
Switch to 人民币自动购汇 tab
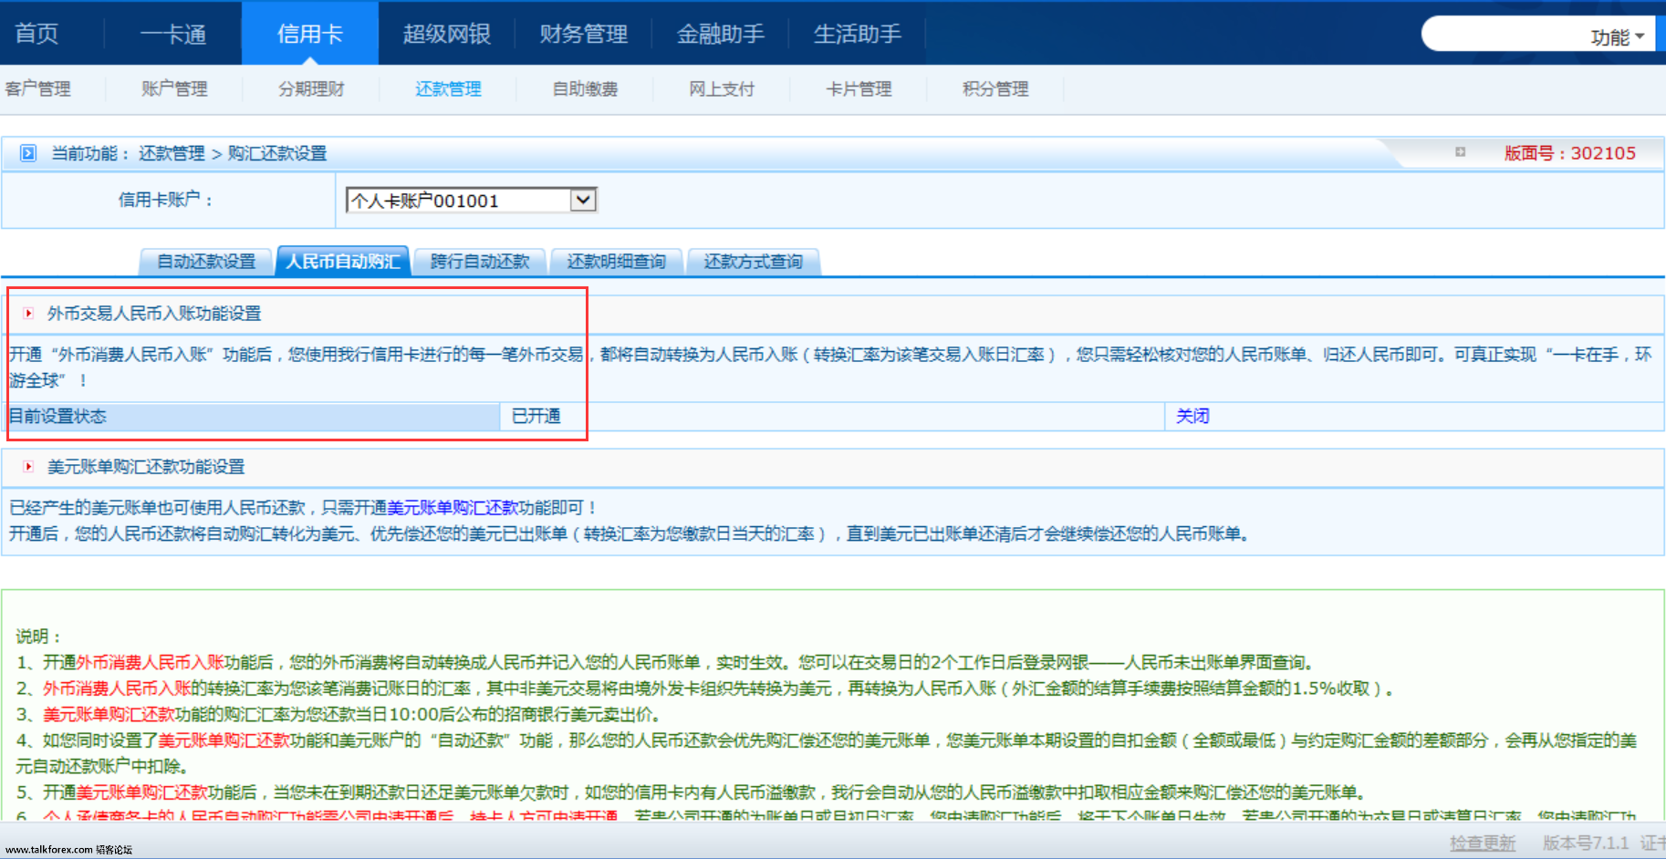click(342, 262)
